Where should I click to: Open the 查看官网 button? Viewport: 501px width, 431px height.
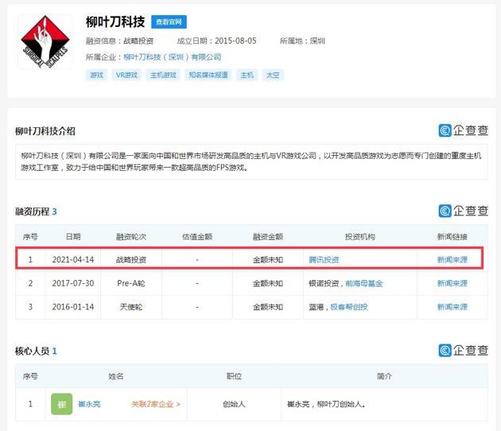[169, 21]
